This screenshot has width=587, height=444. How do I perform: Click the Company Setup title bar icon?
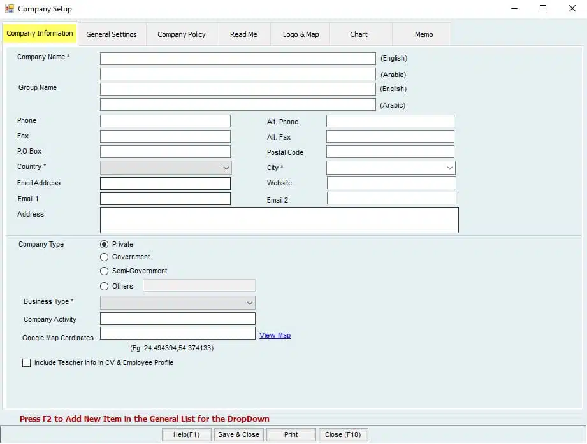click(x=10, y=9)
